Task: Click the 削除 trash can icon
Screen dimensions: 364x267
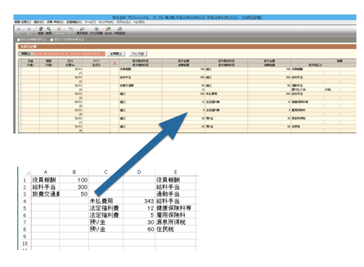Action: (40, 29)
